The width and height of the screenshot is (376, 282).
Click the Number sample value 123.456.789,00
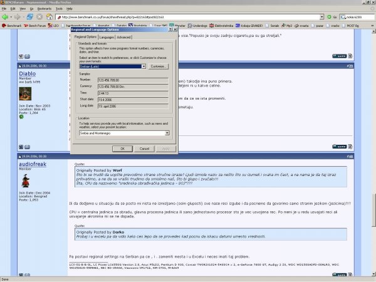click(x=133, y=80)
